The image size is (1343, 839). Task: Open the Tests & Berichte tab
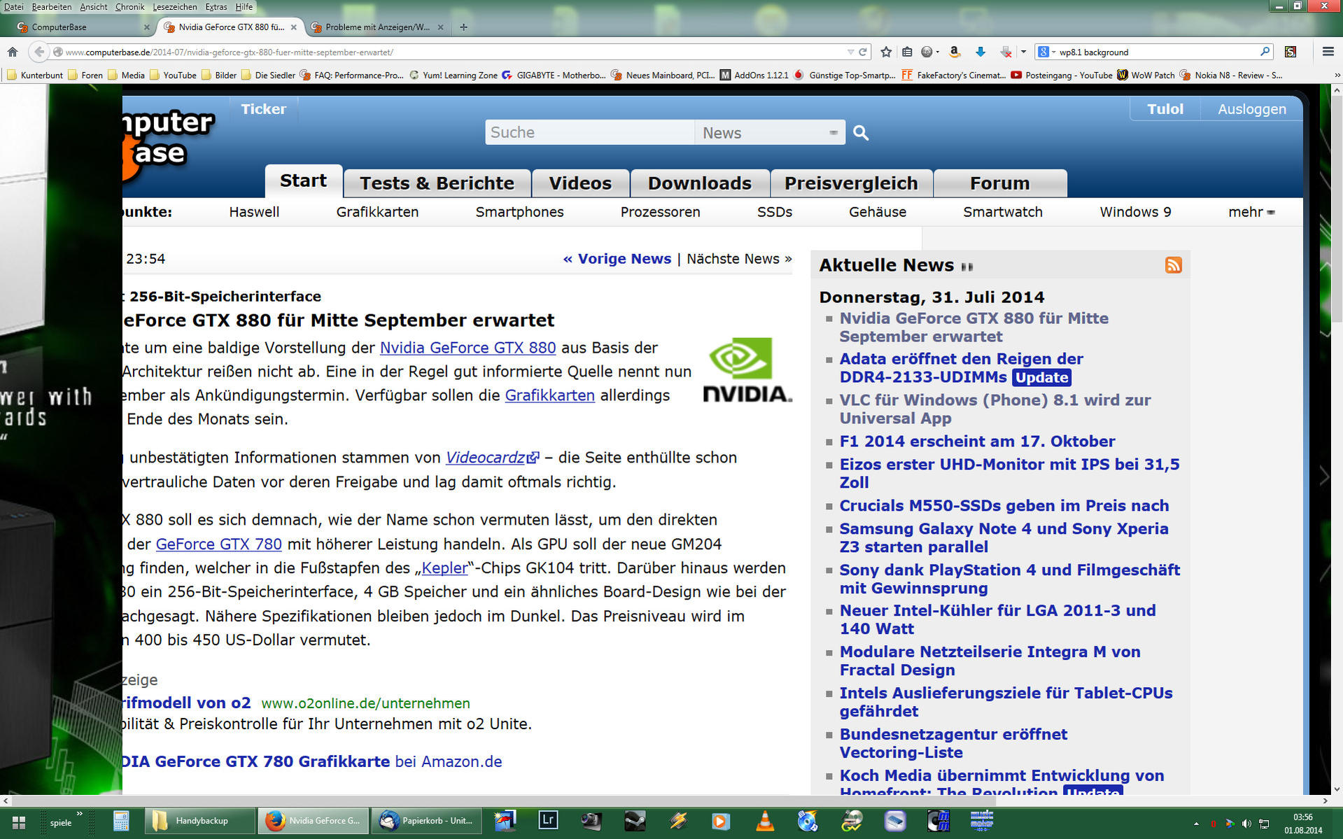[x=437, y=183]
